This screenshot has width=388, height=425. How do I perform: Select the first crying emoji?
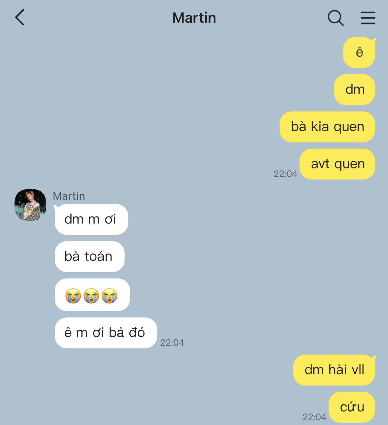point(73,296)
